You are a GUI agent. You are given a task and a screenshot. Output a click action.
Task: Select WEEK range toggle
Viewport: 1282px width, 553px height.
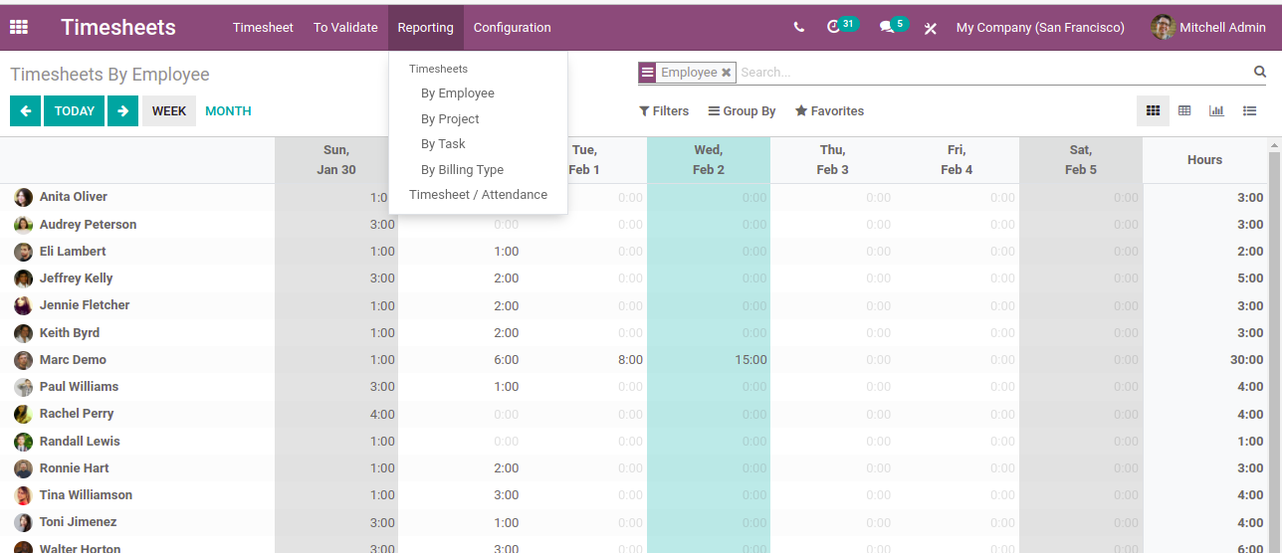[x=169, y=110]
